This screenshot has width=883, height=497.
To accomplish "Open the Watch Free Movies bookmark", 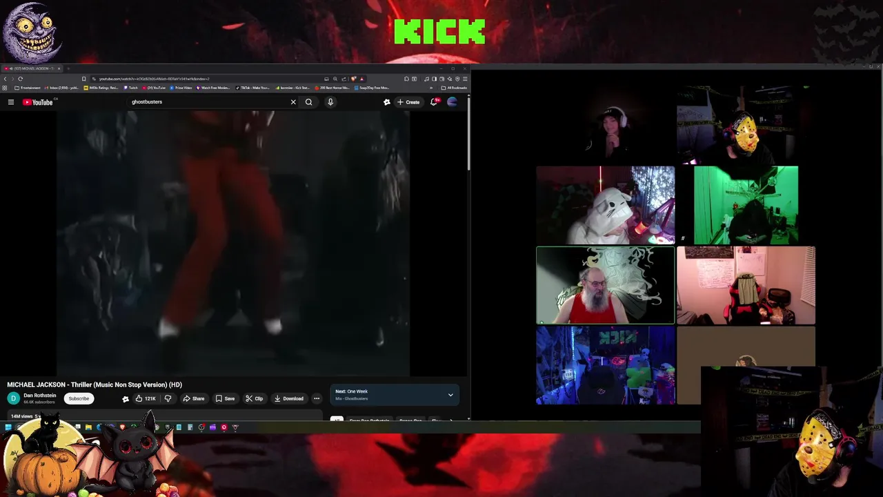I will point(213,88).
